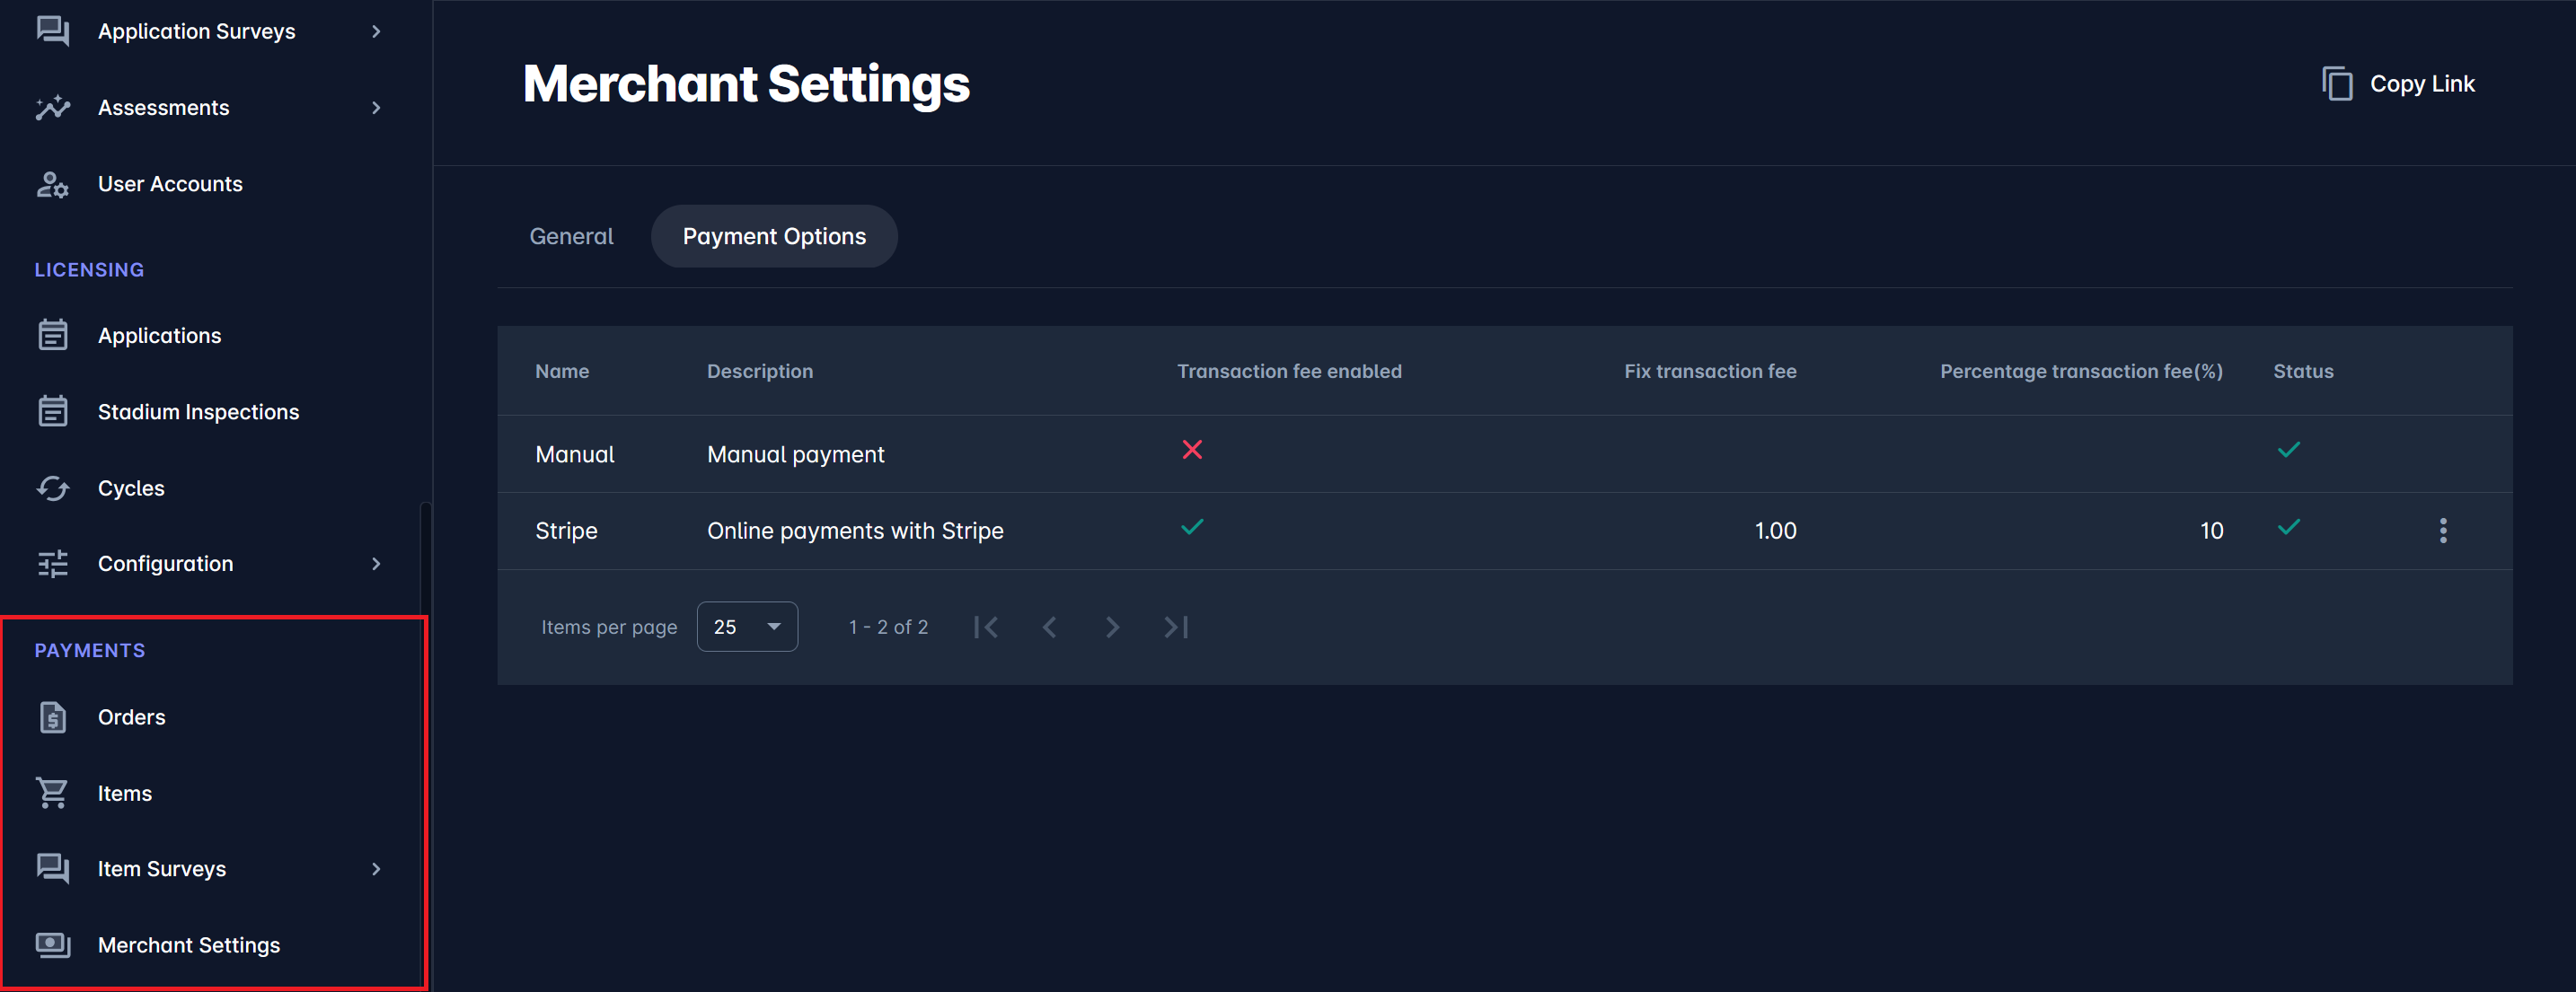Open Applications in the sidebar
This screenshot has width=2576, height=992.
point(159,336)
